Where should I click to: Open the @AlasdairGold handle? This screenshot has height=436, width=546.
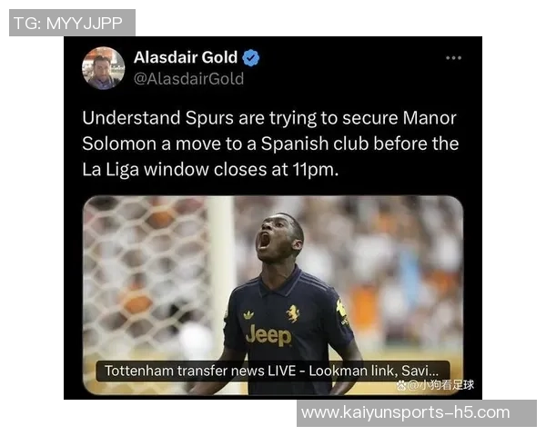[188, 79]
